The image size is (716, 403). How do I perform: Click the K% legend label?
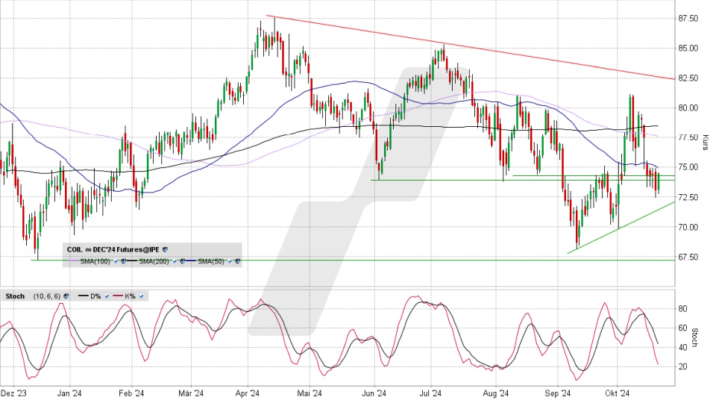click(130, 296)
